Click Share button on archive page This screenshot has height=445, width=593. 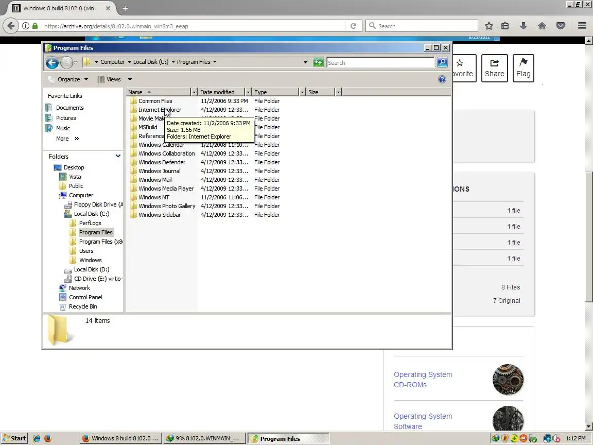(494, 68)
